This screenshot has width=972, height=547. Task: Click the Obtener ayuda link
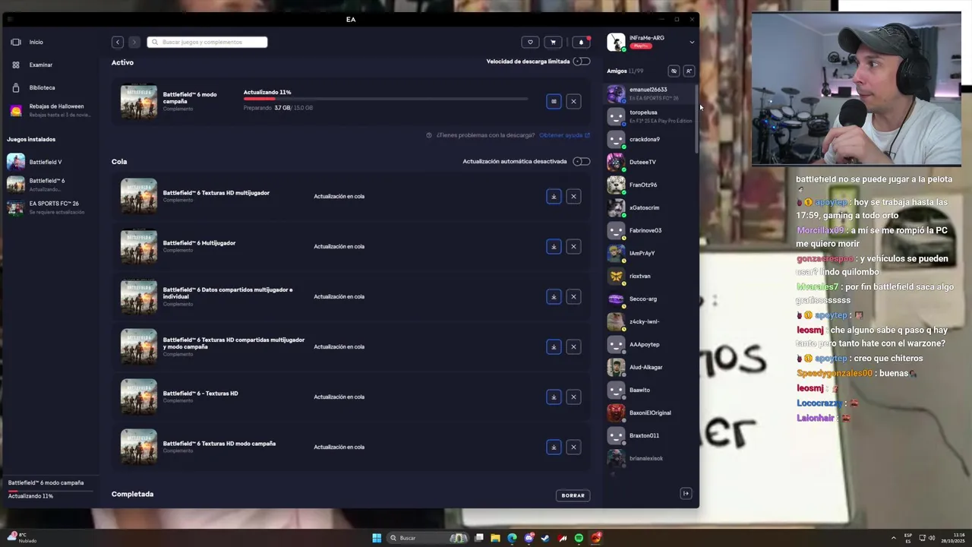tap(564, 135)
